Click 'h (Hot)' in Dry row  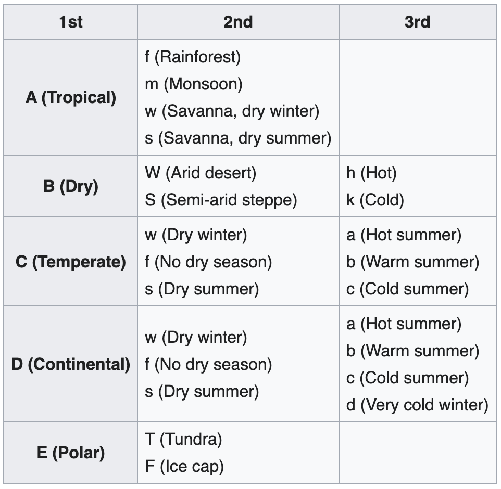pos(372,173)
